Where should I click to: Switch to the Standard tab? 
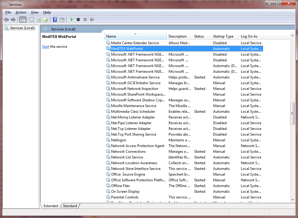coord(70,206)
